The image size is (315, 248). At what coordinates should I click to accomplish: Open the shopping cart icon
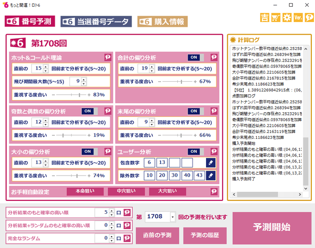[276, 18]
